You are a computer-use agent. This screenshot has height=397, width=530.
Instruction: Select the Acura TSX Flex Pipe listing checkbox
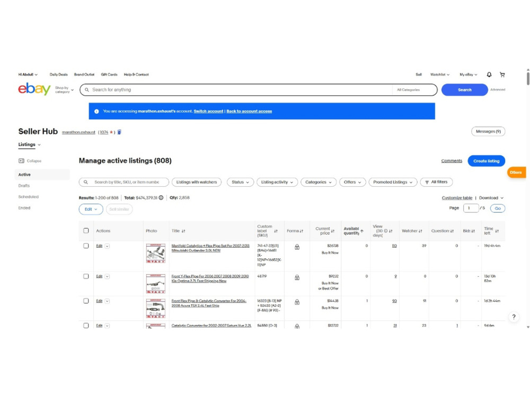86,301
